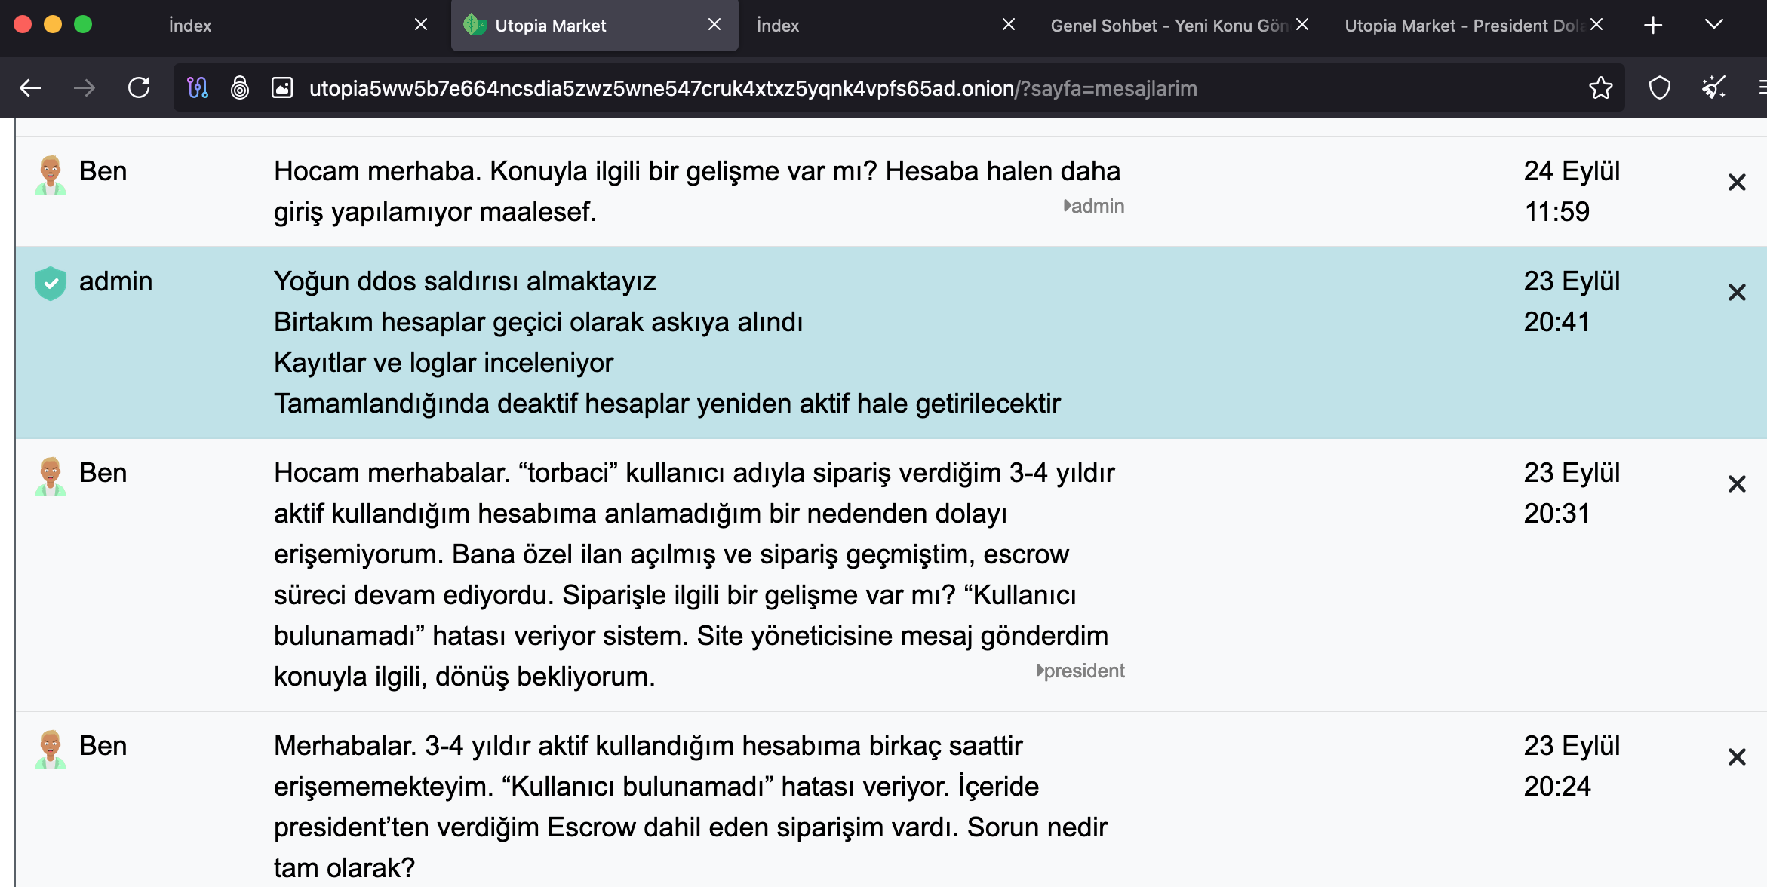Open the list all tabs chevron
Screen dimensions: 1767x887
click(1713, 25)
